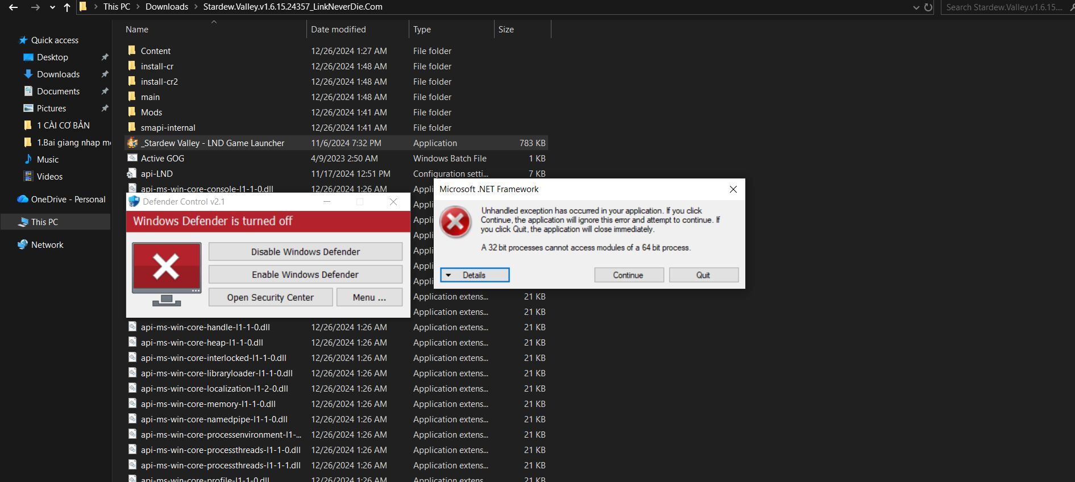Select the Content folder icon
This screenshot has width=1075, height=482.
pyautogui.click(x=132, y=51)
